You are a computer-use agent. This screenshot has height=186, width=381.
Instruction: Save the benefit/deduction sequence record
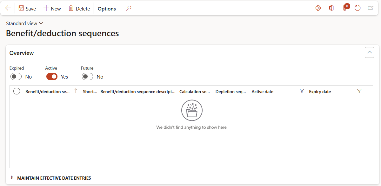(27, 9)
